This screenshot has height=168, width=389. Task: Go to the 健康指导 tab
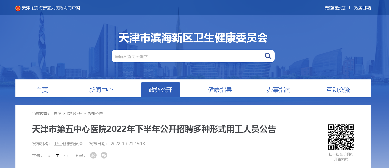(x=220, y=90)
